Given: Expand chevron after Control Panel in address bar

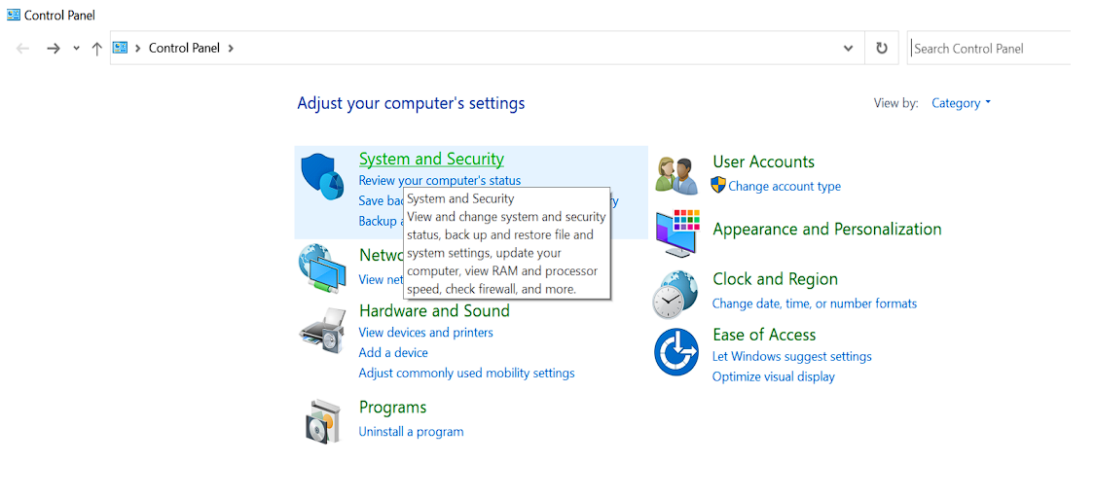Looking at the screenshot, I should [x=231, y=49].
